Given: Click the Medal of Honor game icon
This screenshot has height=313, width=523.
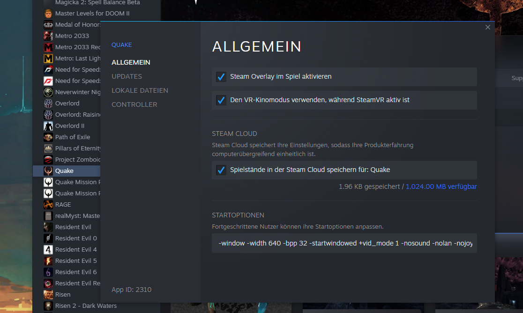Looking at the screenshot, I should [48, 25].
